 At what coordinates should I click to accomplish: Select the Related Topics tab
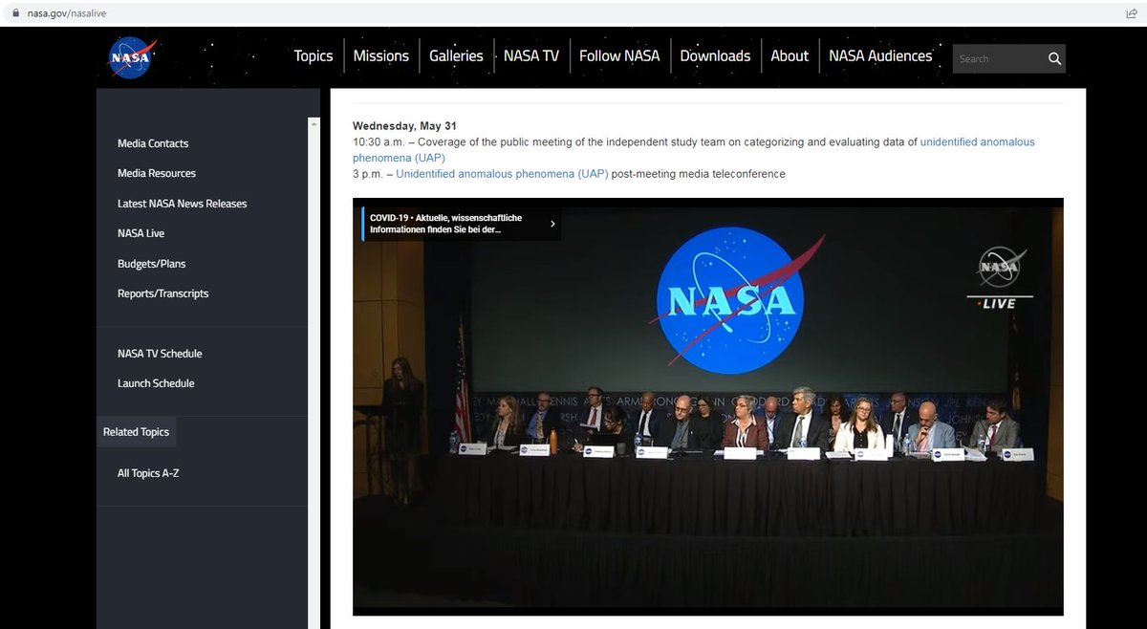pyautogui.click(x=136, y=432)
